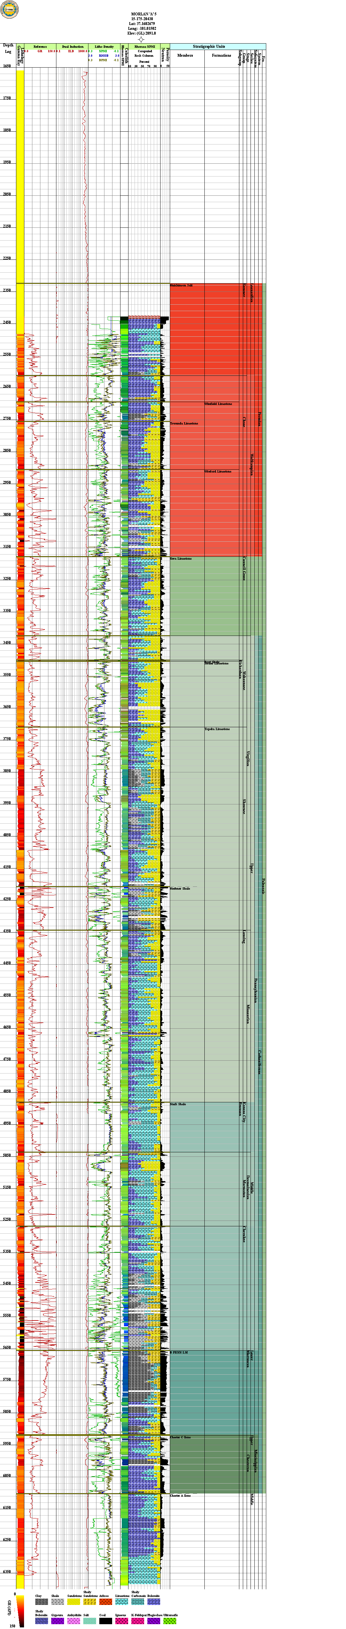Click the Rhomaa-NPHI track header
The height and width of the screenshot is (1629, 346).
point(145,47)
